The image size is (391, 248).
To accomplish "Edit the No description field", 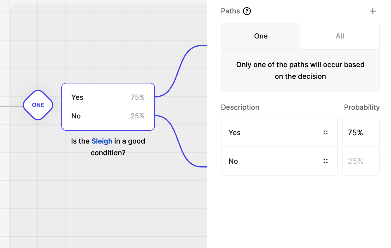I will pos(272,161).
